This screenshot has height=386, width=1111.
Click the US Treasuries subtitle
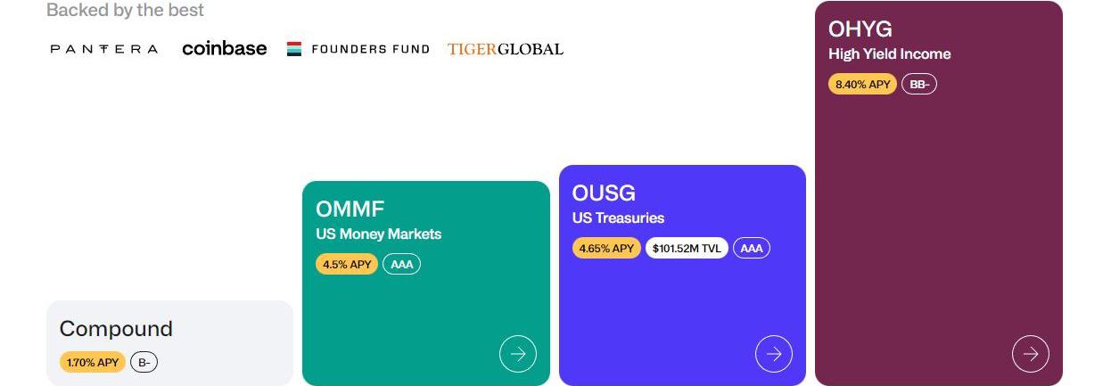click(618, 218)
